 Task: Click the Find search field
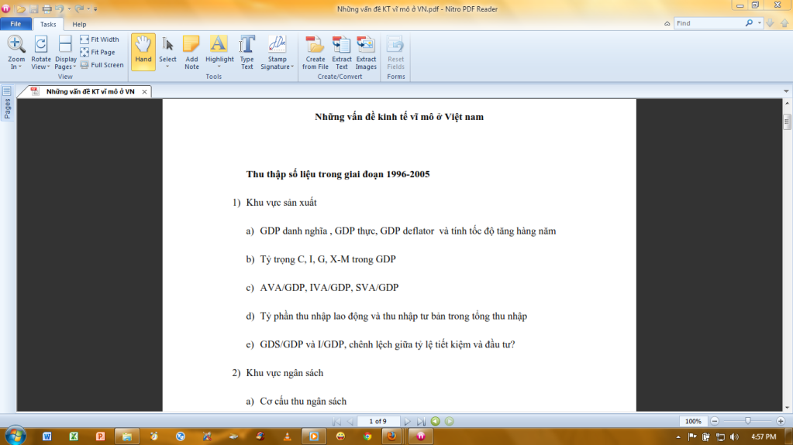709,23
